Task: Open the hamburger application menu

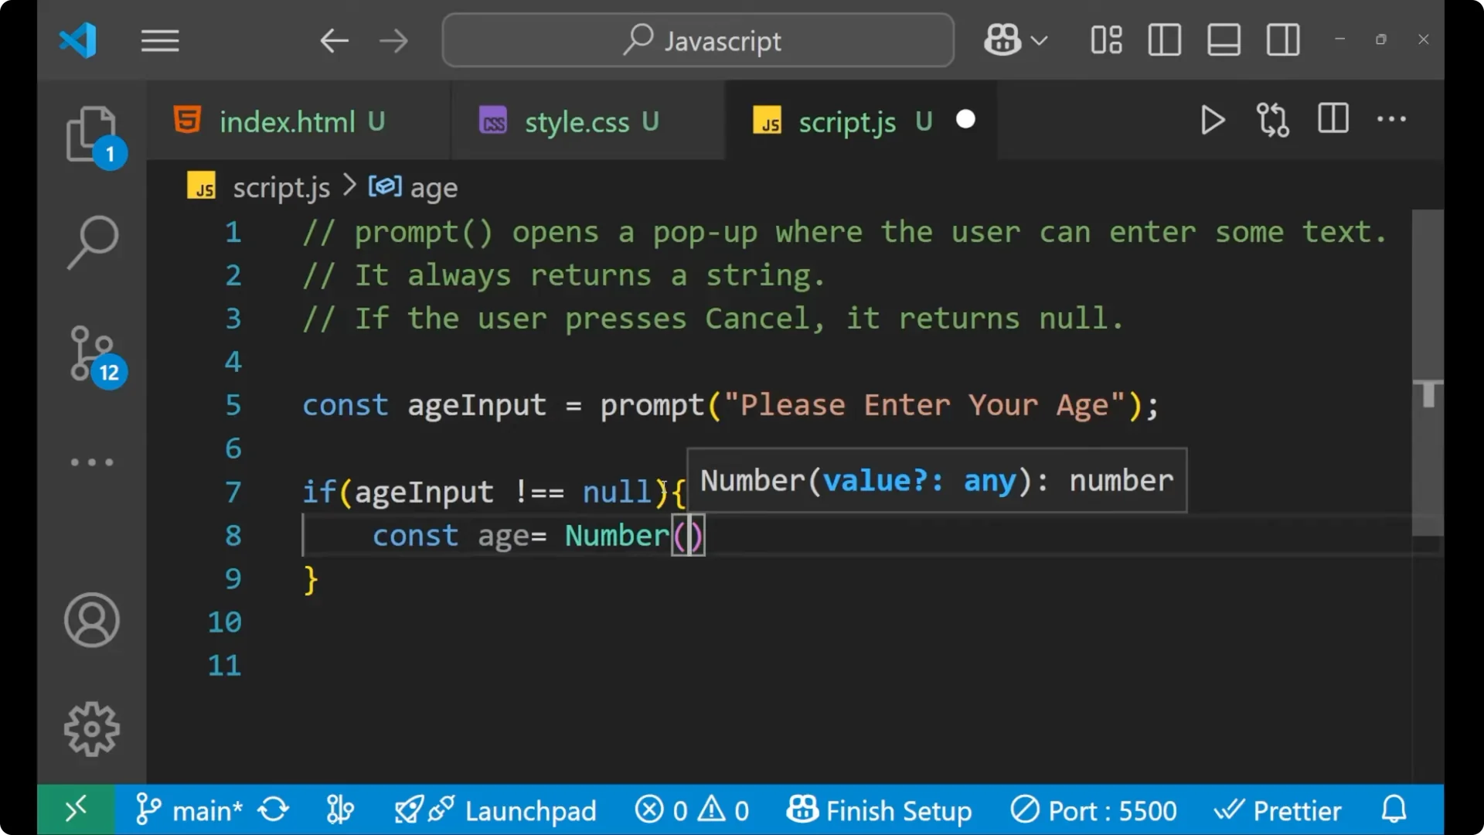Action: tap(160, 40)
